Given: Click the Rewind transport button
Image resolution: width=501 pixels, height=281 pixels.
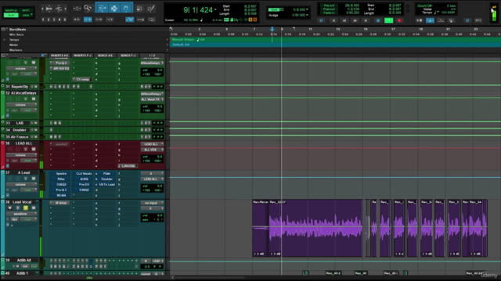Looking at the screenshot, I should (x=344, y=21).
